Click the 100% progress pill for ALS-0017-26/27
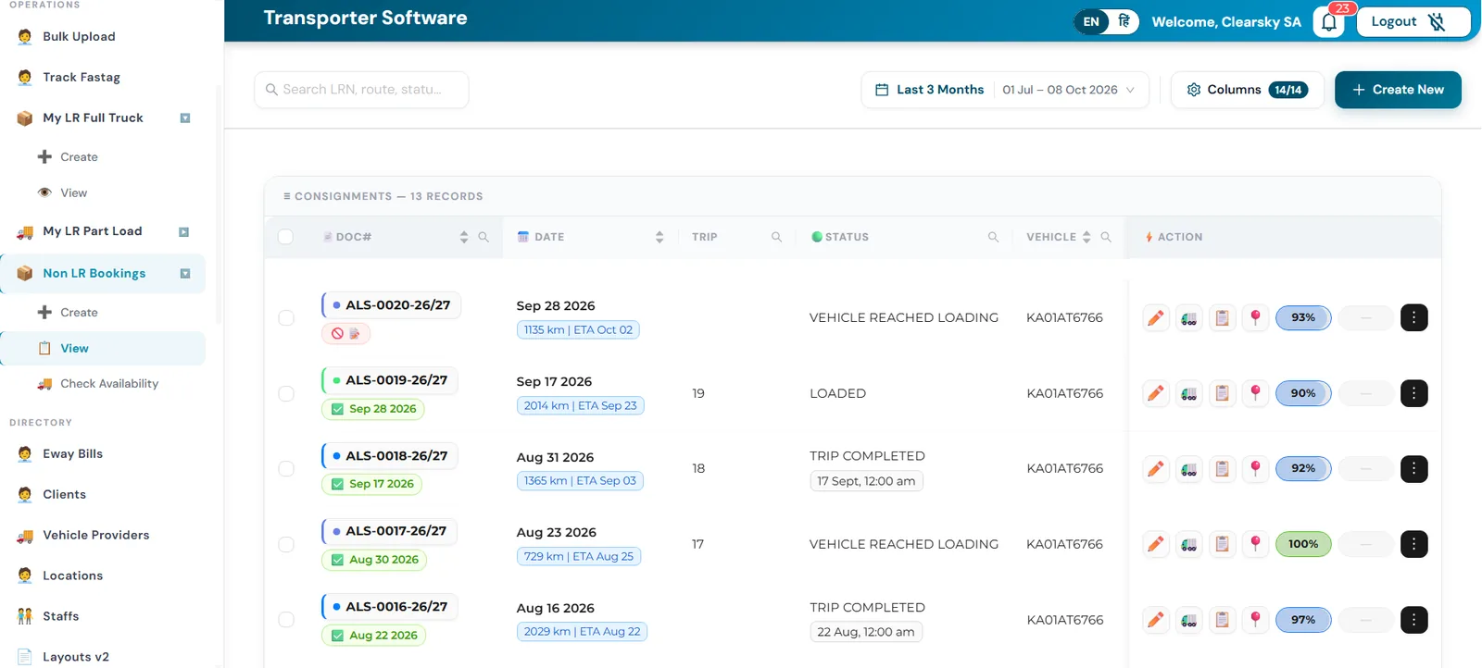The height and width of the screenshot is (668, 1482). (x=1303, y=544)
